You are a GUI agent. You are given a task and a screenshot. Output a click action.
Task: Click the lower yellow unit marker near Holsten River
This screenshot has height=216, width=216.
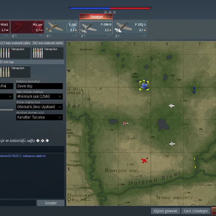(195, 167)
